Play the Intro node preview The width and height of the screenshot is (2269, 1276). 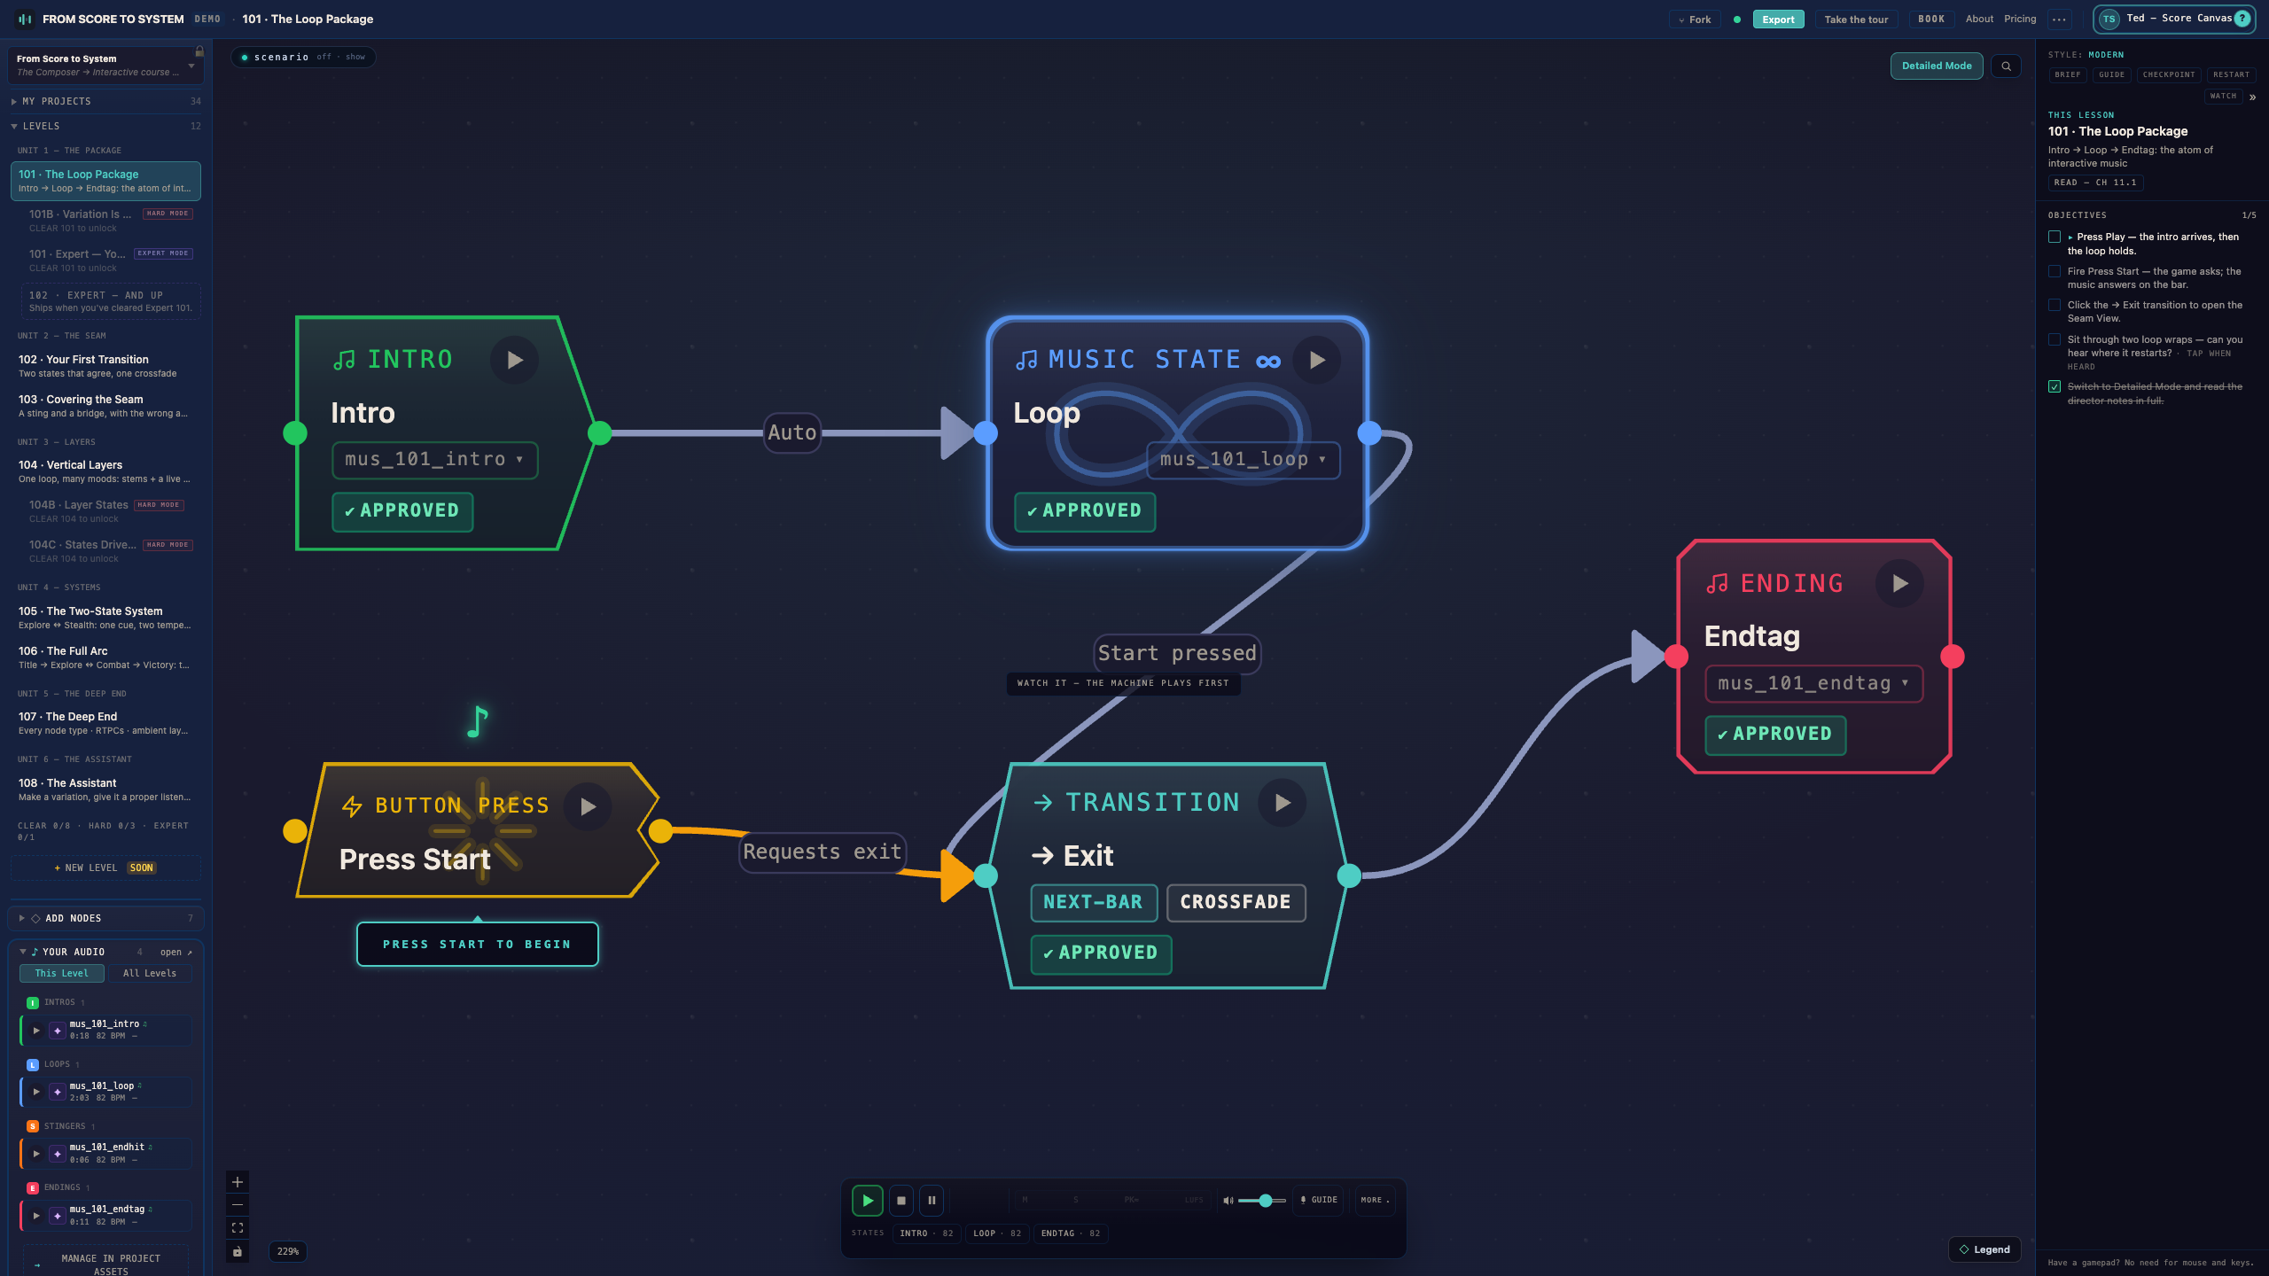coord(515,360)
